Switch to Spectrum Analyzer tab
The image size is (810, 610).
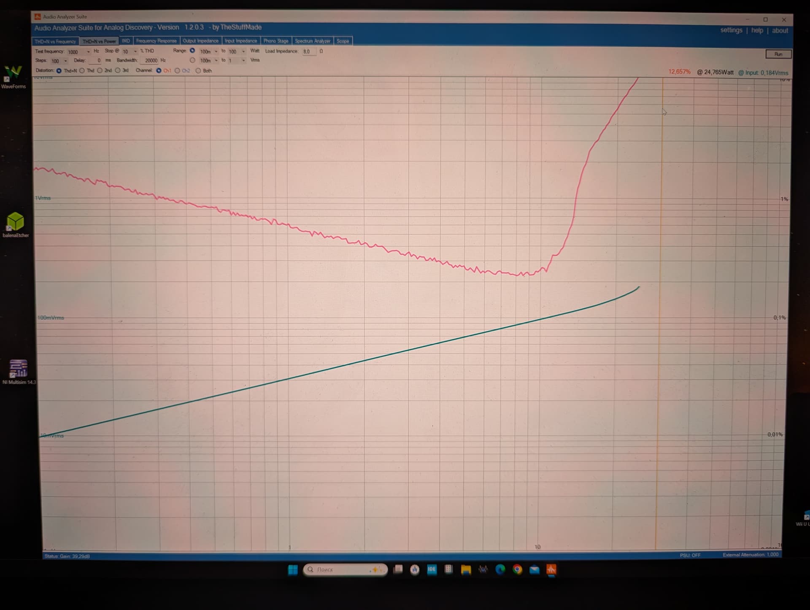(x=313, y=41)
